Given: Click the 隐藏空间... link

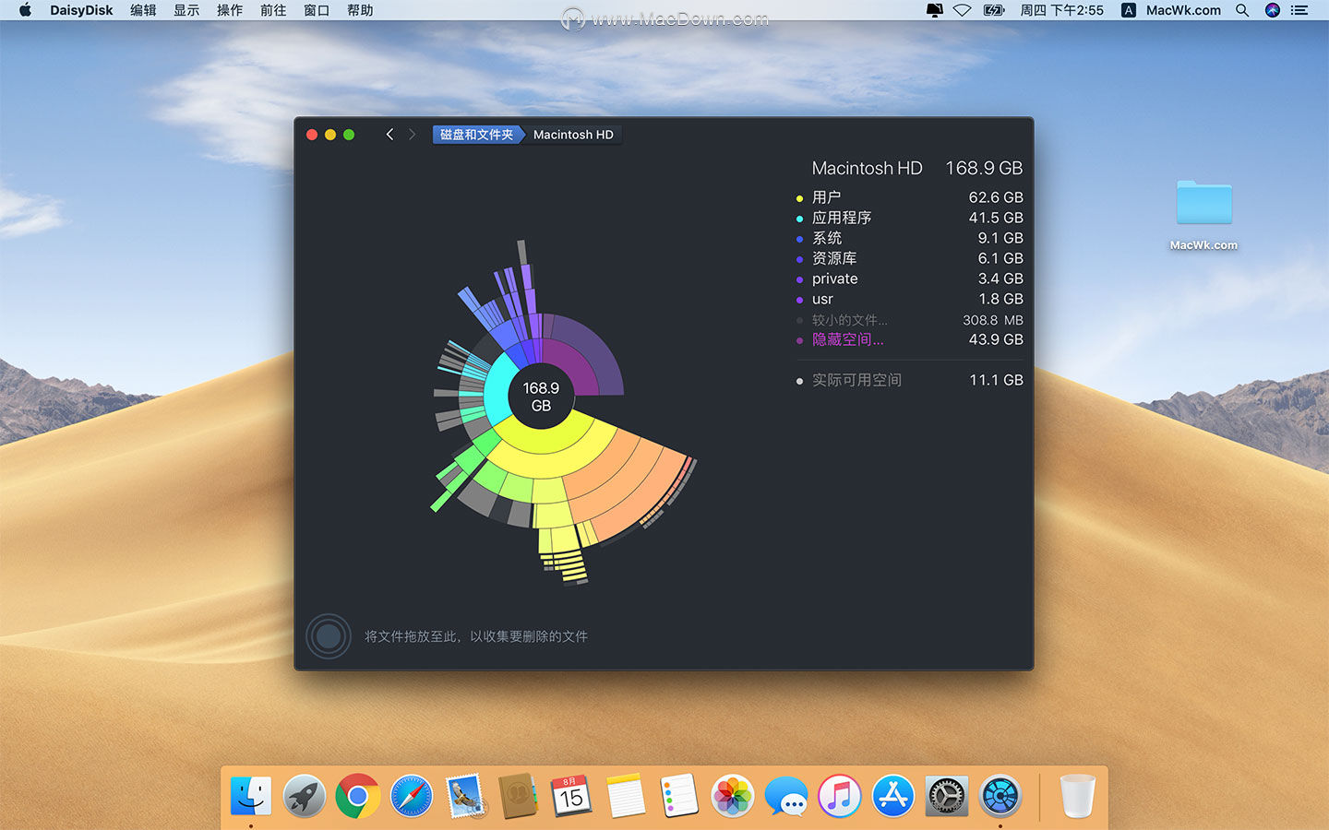Looking at the screenshot, I should coord(847,339).
